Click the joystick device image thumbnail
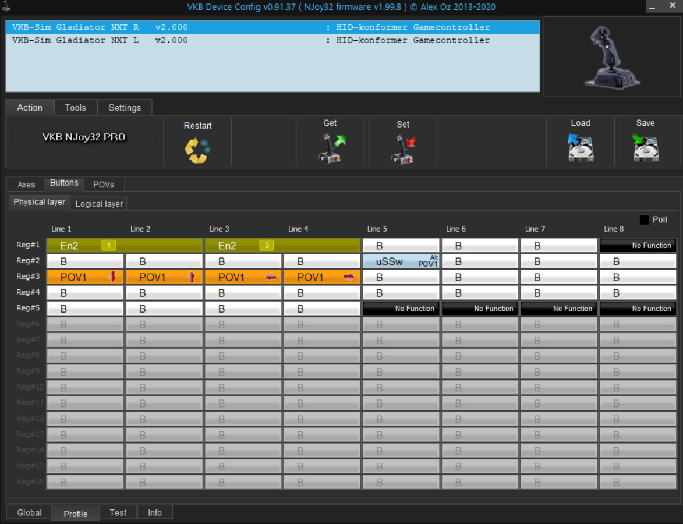 [612, 56]
